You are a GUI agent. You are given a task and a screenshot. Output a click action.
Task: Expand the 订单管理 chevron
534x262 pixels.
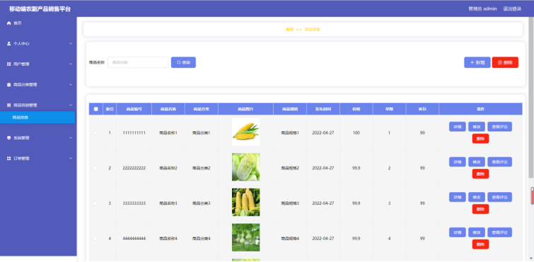pos(71,158)
